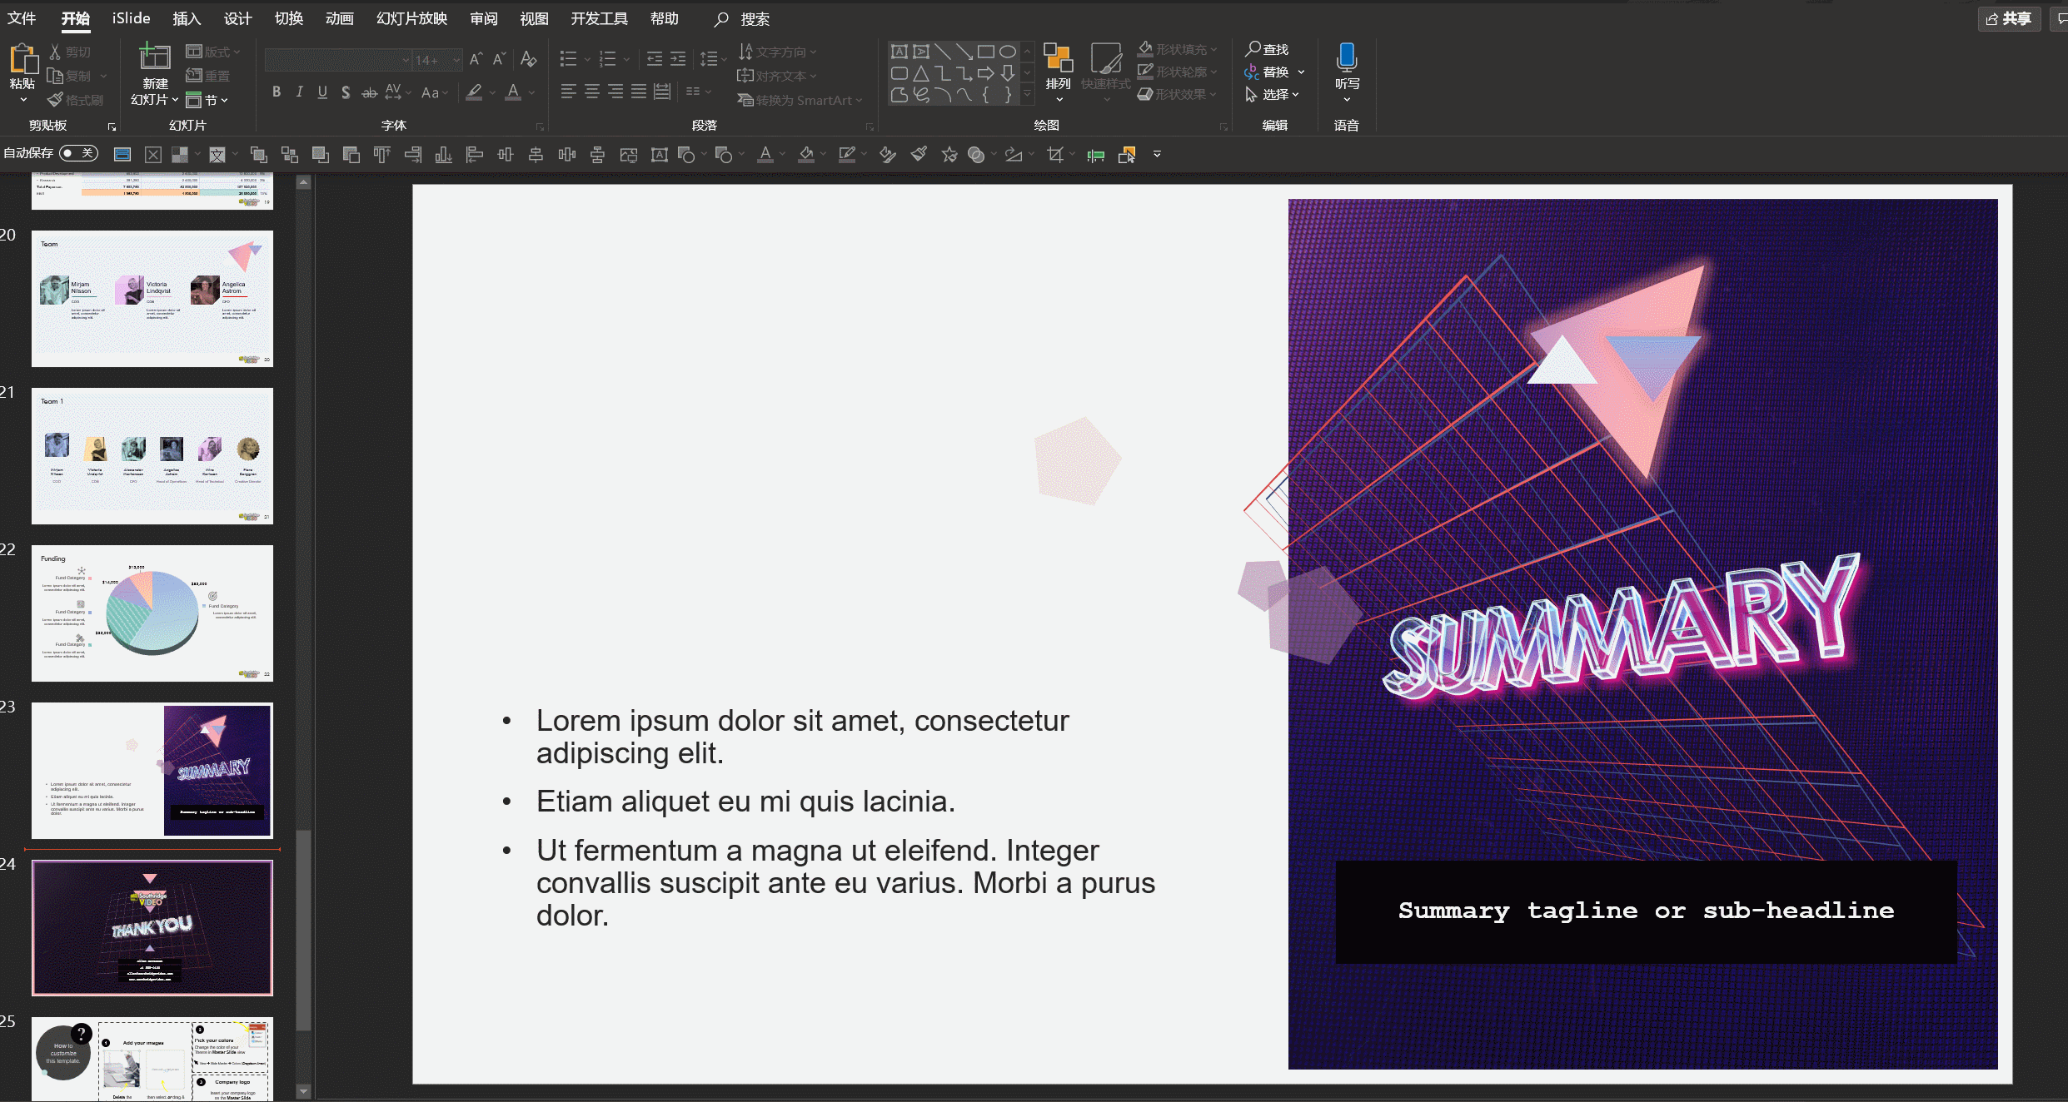The width and height of the screenshot is (2068, 1102).
Task: Select the oval shape in gallery
Action: click(1008, 52)
